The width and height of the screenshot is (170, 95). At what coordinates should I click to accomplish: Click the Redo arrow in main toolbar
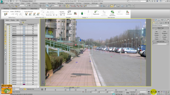pos(5,6)
